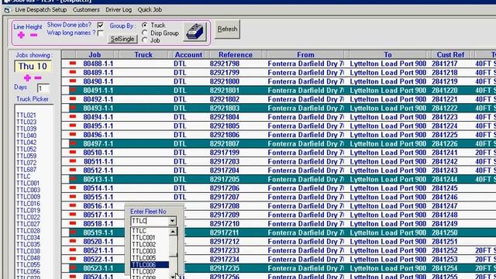The height and width of the screenshot is (279, 496).
Task: Open the Enter Fleet No dropdown arrow
Action: coord(172,221)
